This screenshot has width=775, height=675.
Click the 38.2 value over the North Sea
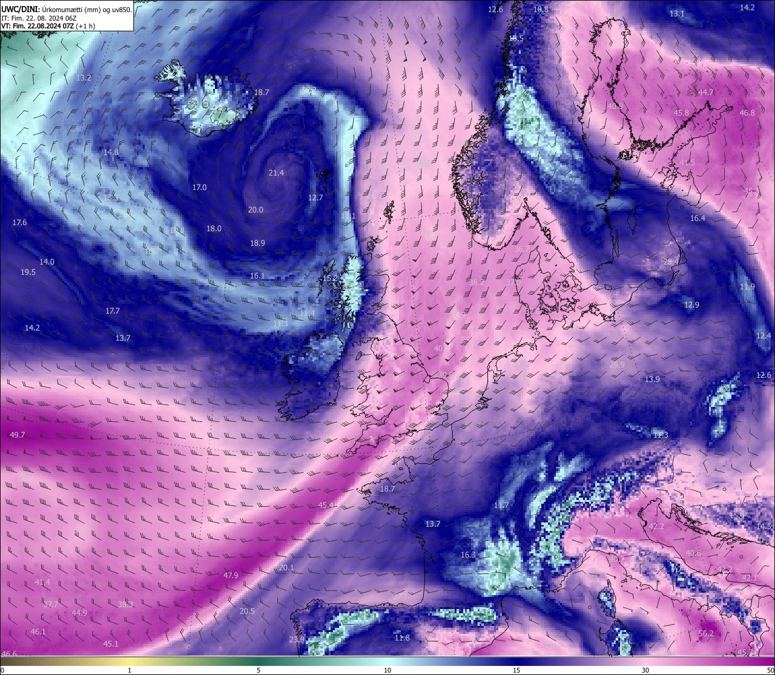point(477,282)
